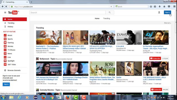Open the padlock site identity icon
This screenshot has height=100, width=177.
pyautogui.click(x=12, y=7)
